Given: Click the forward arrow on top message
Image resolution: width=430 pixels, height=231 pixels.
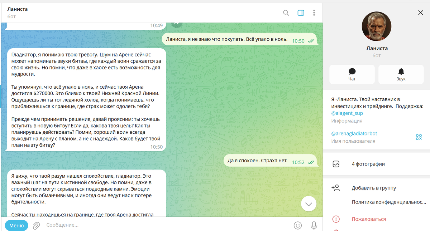Looking at the screenshot, I should (177, 24).
